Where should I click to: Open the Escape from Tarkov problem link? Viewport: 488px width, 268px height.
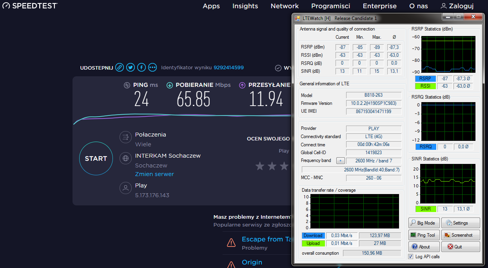(266, 239)
